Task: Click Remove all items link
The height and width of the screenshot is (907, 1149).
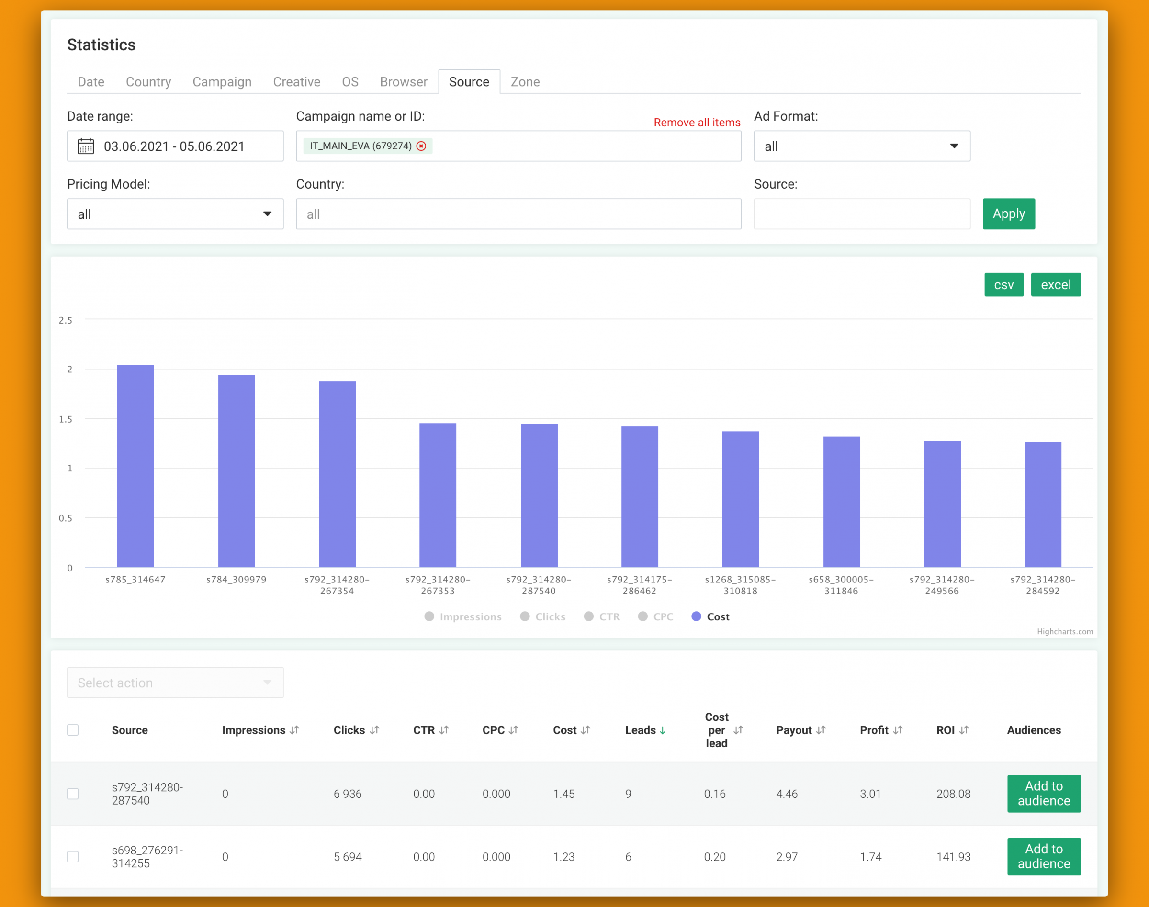Action: 697,123
